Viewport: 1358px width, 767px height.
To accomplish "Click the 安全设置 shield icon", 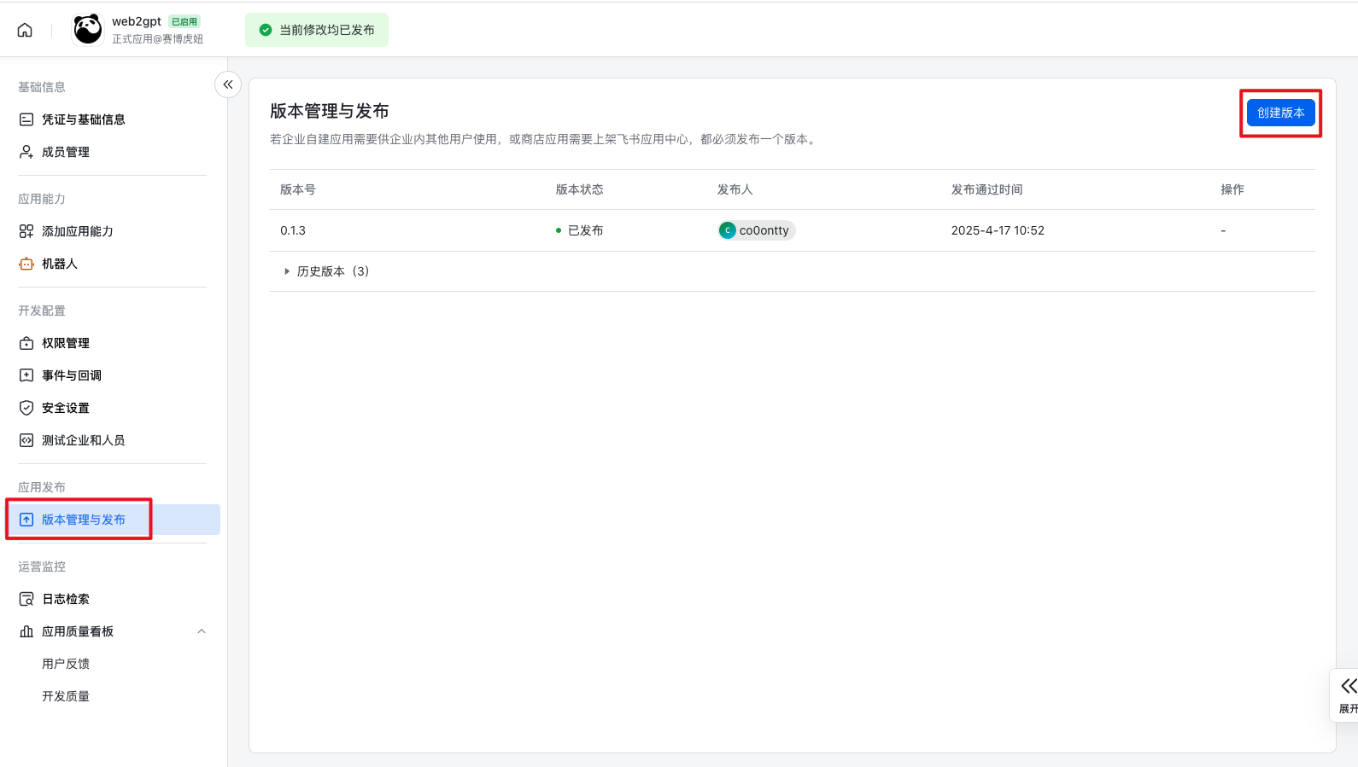I will [26, 408].
